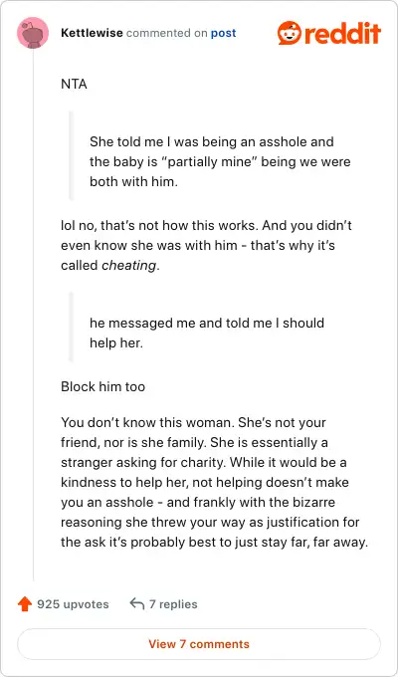
Task: Click the Reddit snoo logo icon
Action: tap(290, 33)
